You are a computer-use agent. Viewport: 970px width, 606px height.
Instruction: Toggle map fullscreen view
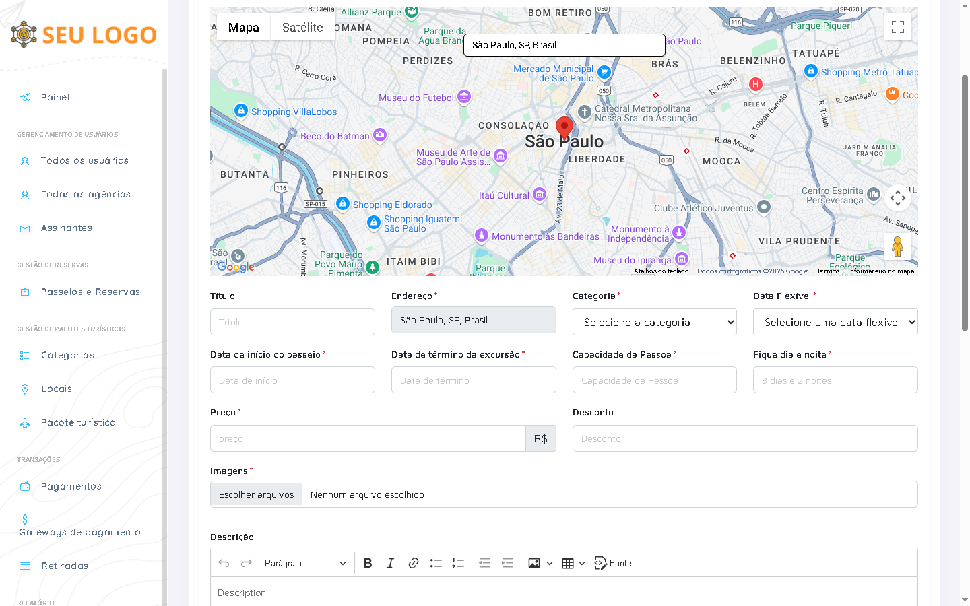(897, 27)
